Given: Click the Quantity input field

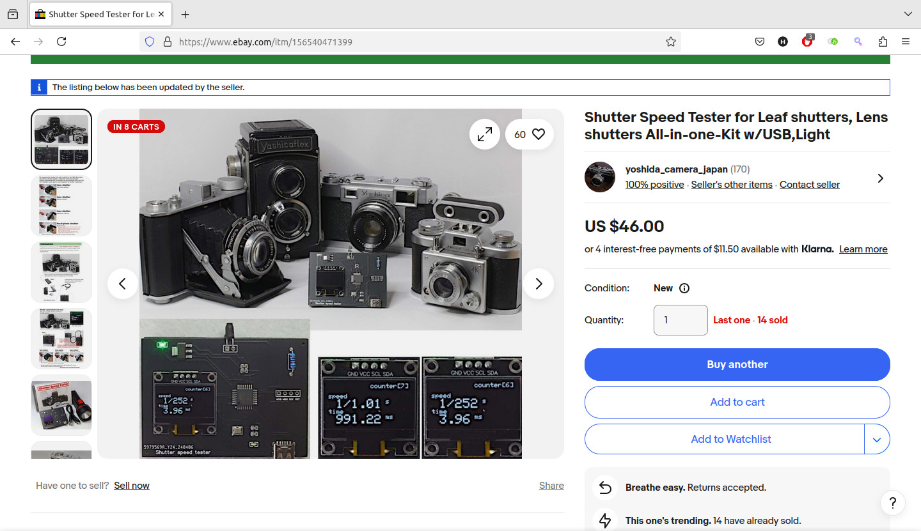Looking at the screenshot, I should coord(680,320).
